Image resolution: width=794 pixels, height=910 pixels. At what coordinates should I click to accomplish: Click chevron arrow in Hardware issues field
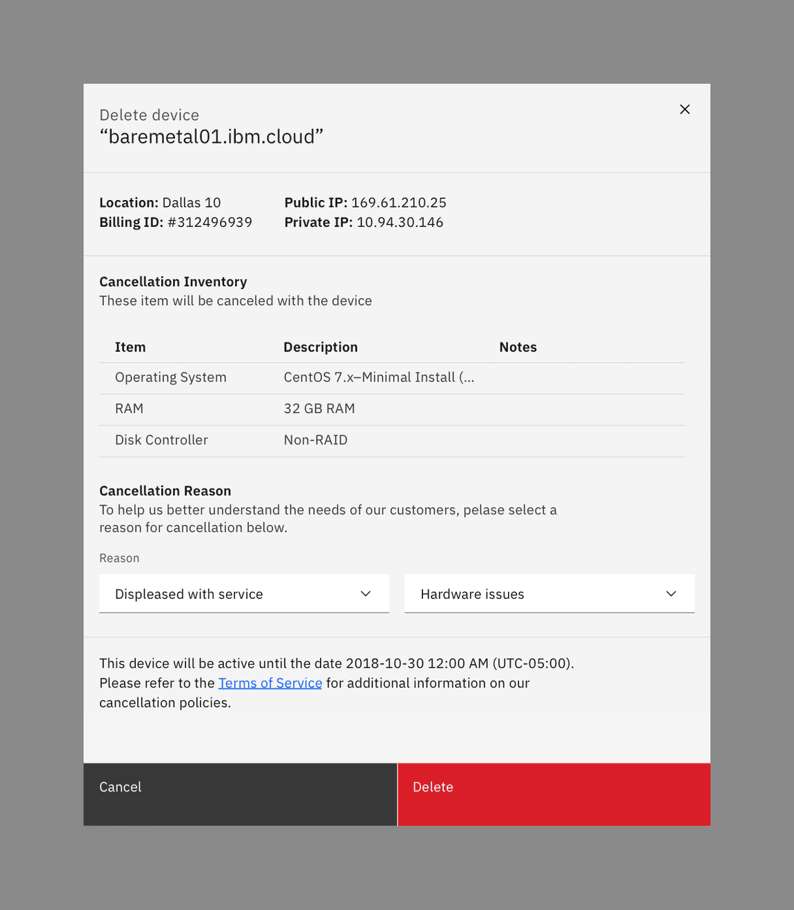[671, 594]
